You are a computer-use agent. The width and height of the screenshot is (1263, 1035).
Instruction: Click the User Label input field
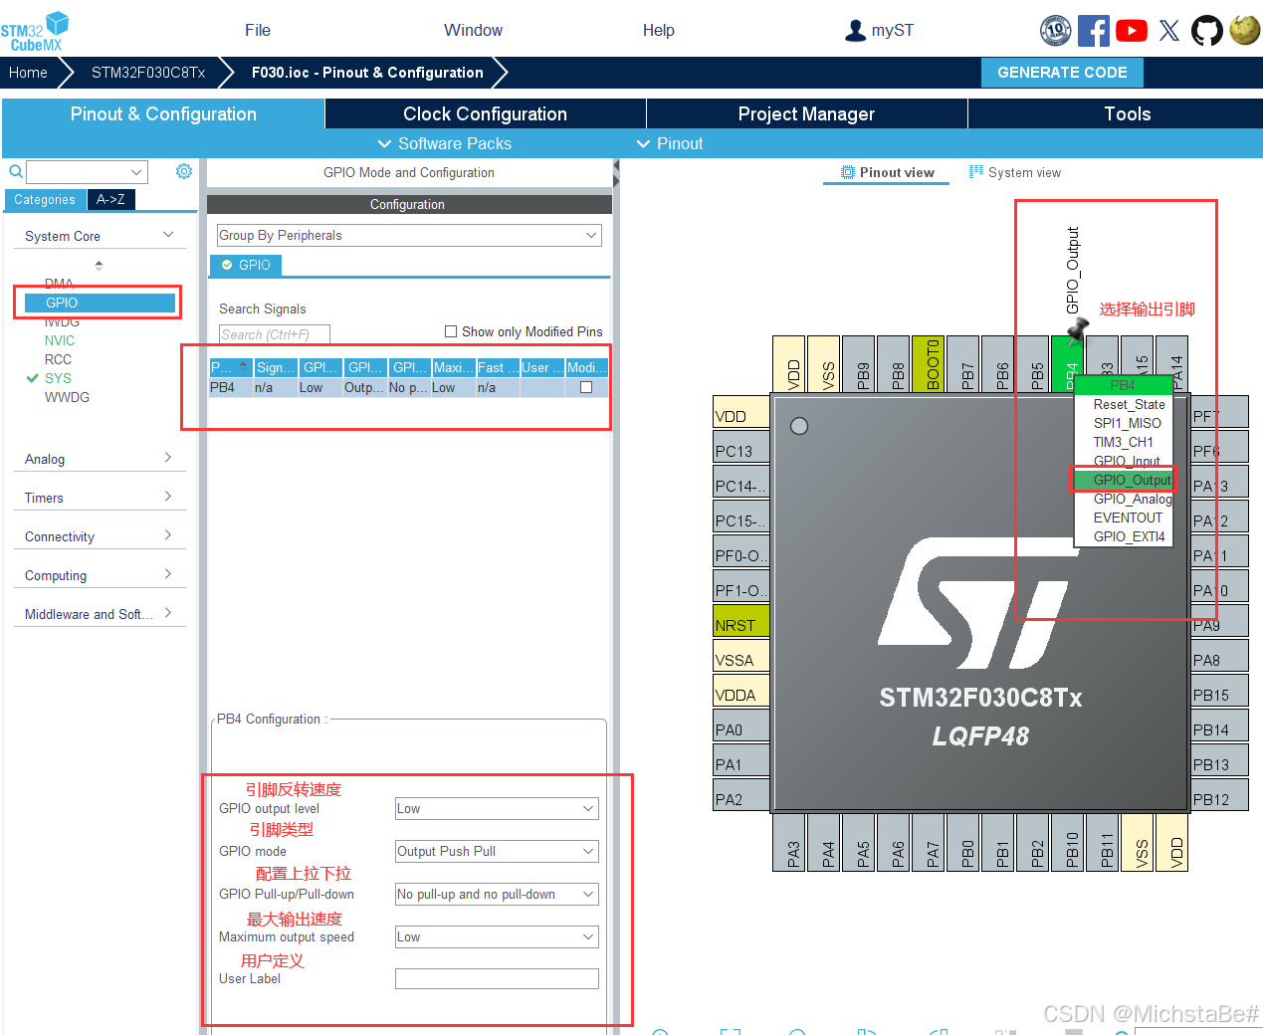pos(496,978)
